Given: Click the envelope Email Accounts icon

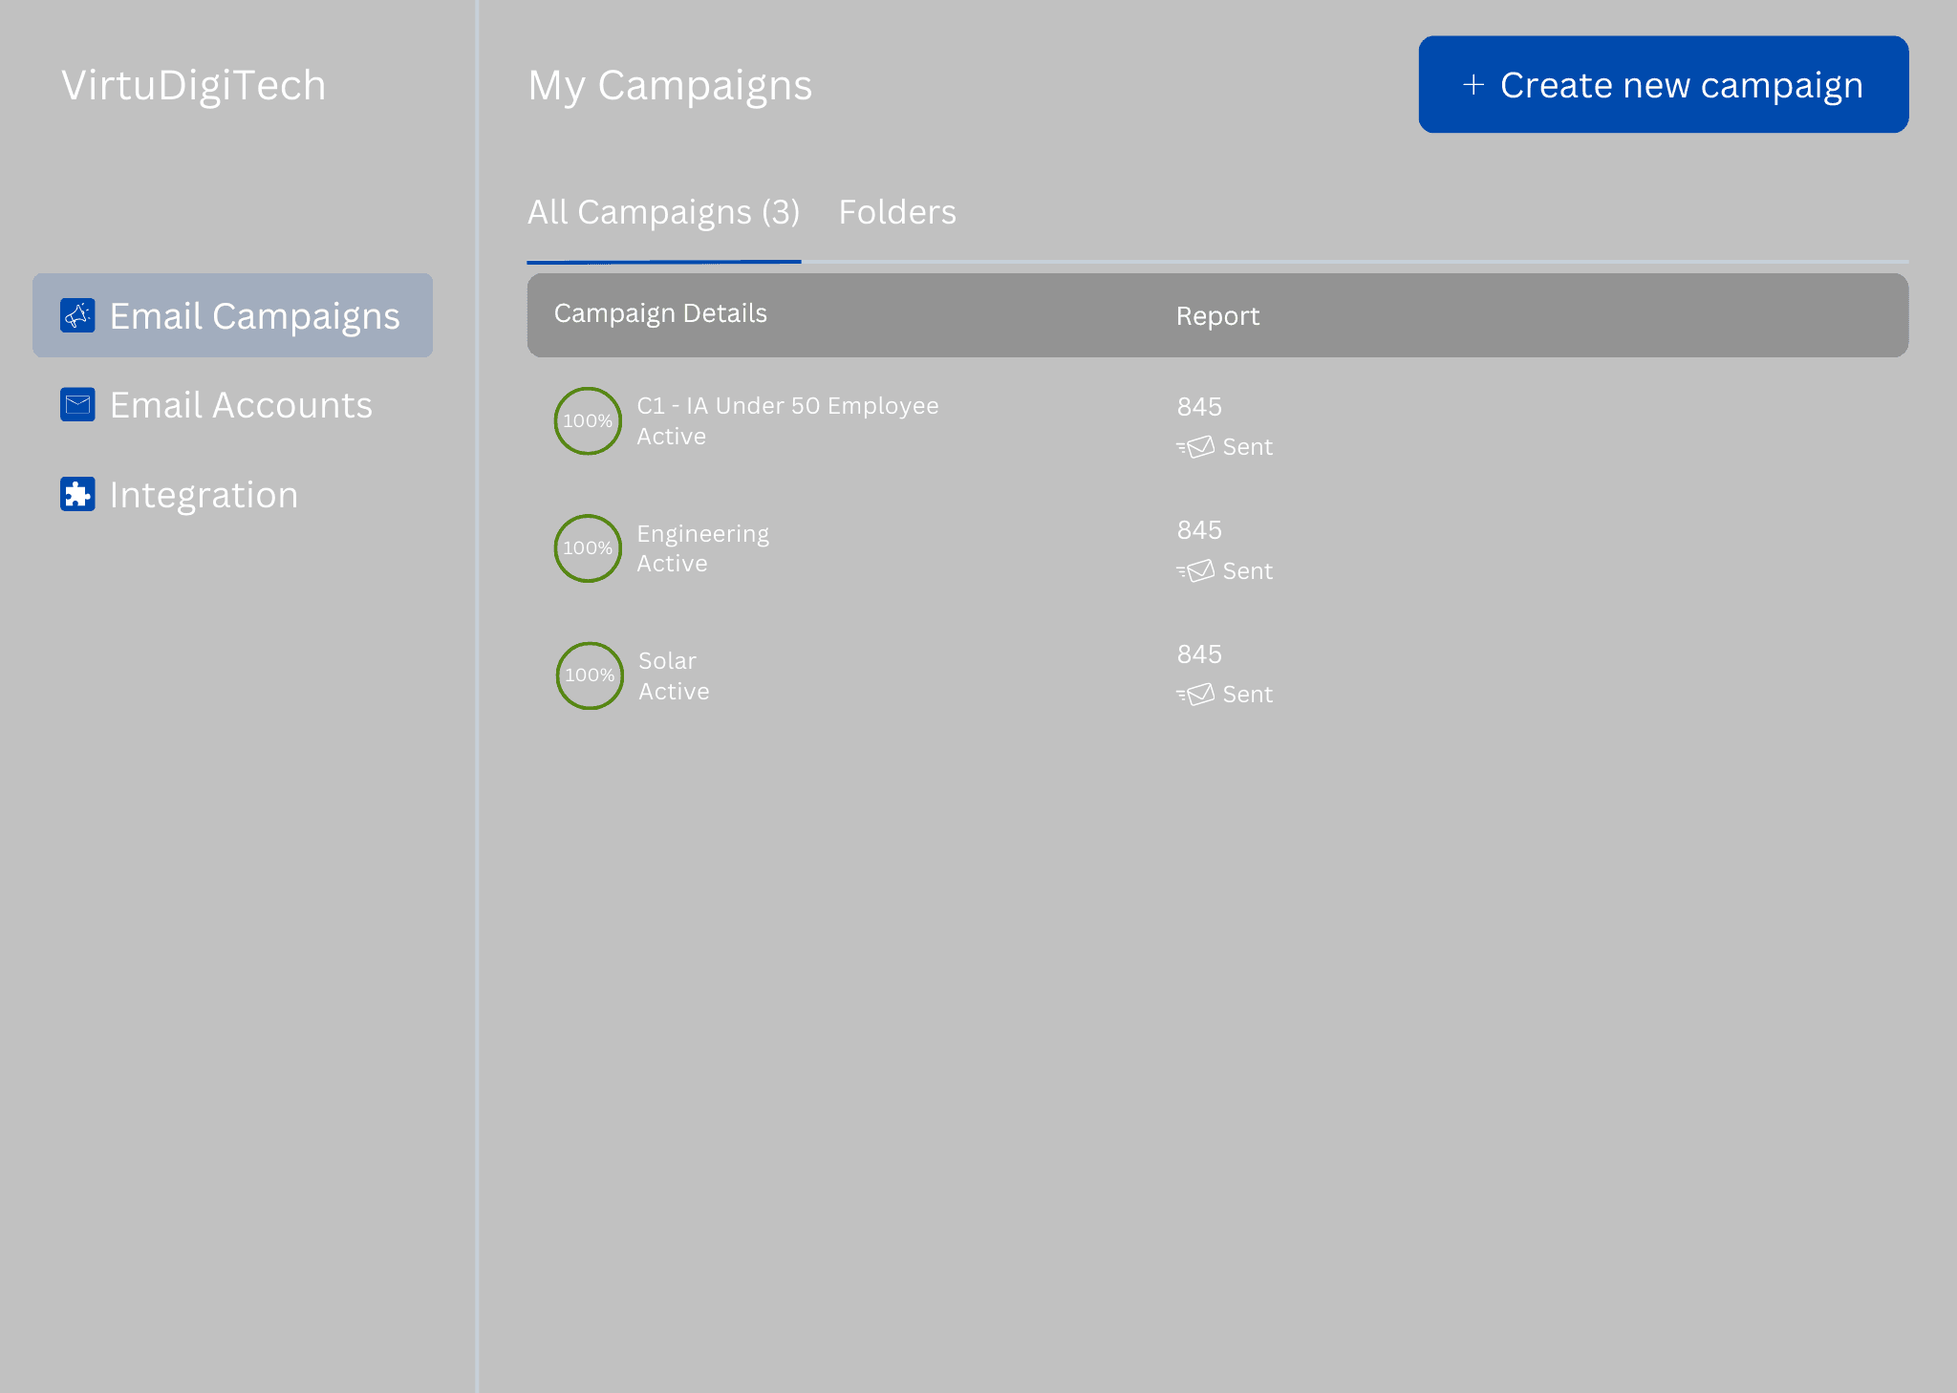Looking at the screenshot, I should (77, 405).
